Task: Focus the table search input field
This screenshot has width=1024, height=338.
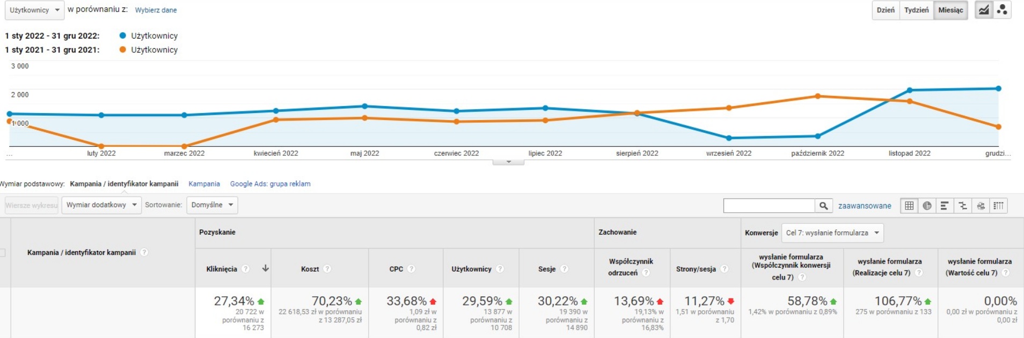Action: [769, 206]
